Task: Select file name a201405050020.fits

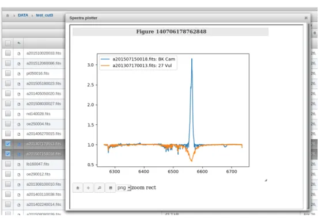Action: tap(44, 94)
